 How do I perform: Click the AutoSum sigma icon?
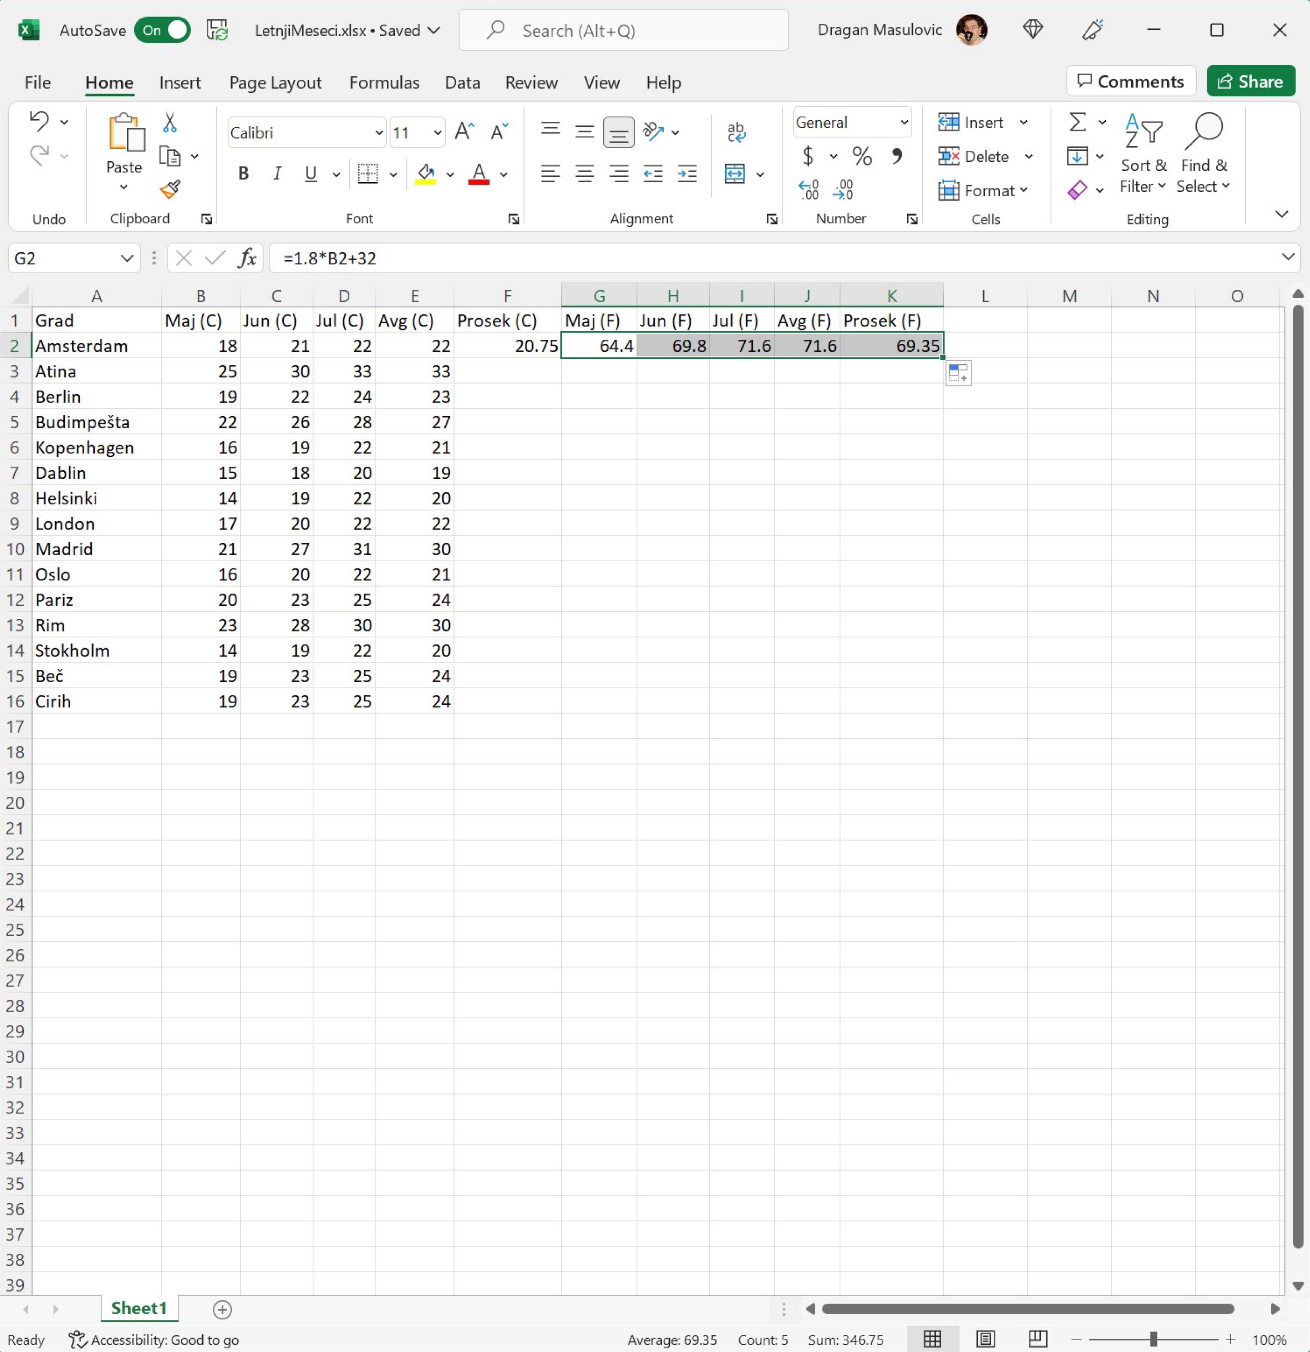click(x=1077, y=122)
